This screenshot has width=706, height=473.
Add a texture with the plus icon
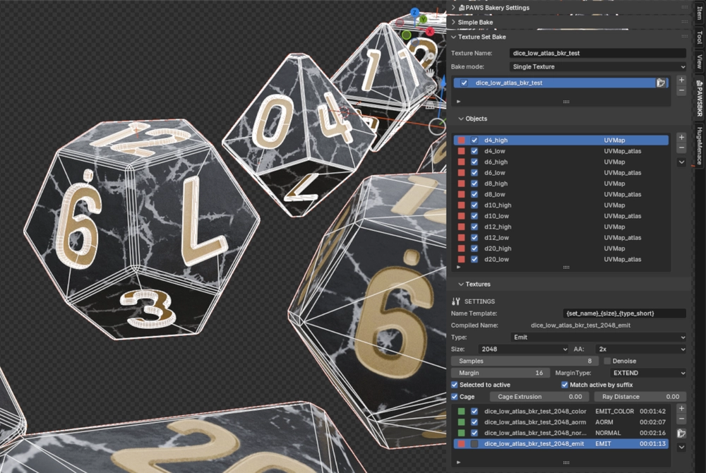coord(681,408)
